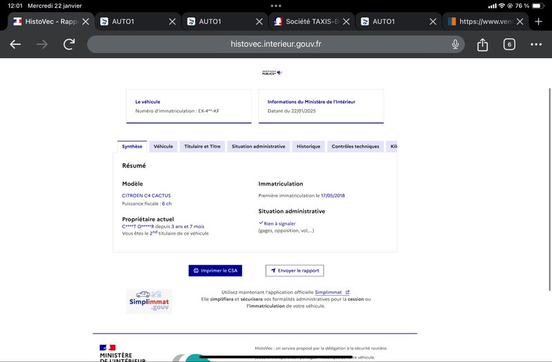Image resolution: width=552 pixels, height=362 pixels.
Task: Click the small logo at page top
Action: (x=272, y=73)
